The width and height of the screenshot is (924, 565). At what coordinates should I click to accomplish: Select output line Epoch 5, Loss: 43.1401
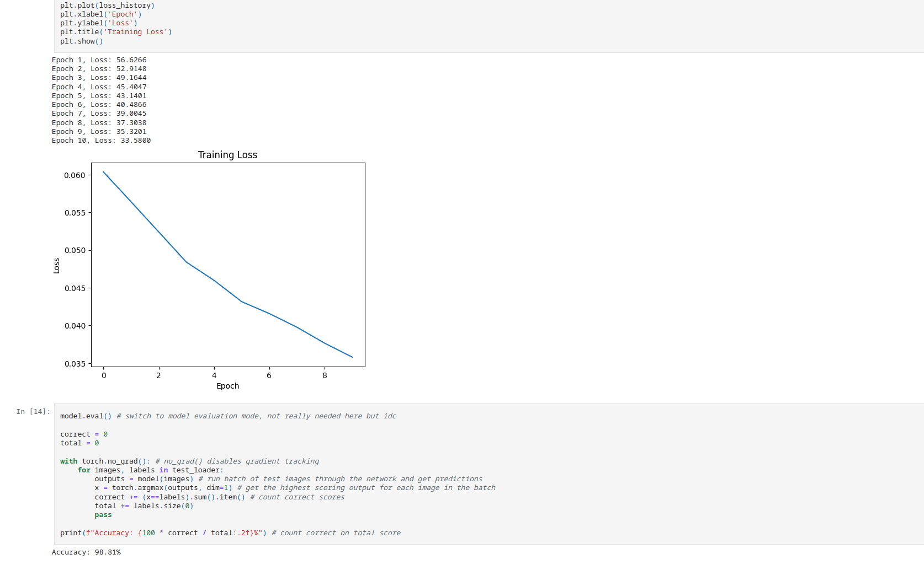(x=99, y=96)
